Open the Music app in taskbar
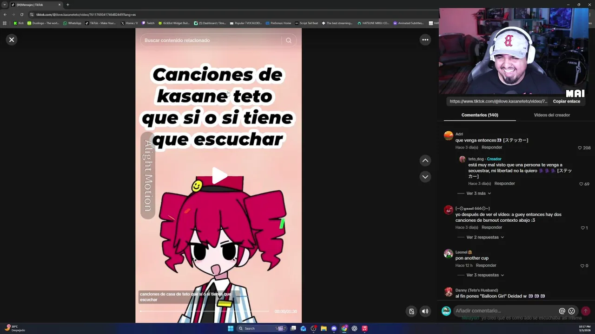 pyautogui.click(x=364, y=328)
